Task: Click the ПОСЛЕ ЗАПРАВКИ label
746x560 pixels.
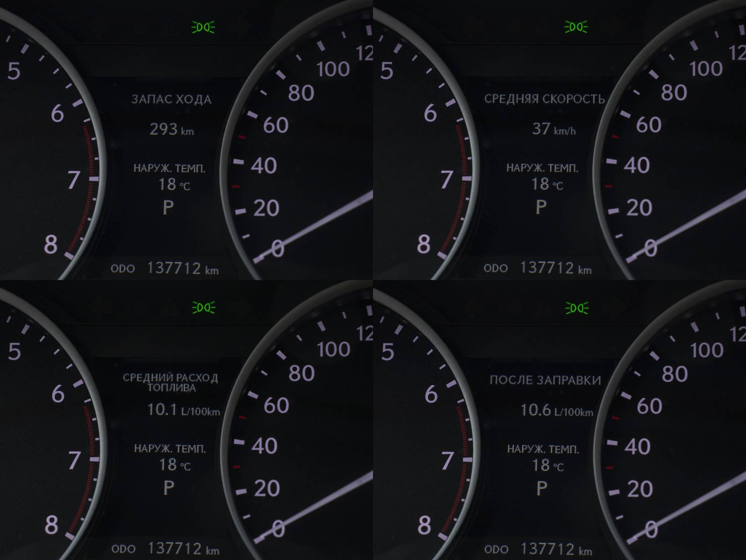Action: pos(545,380)
